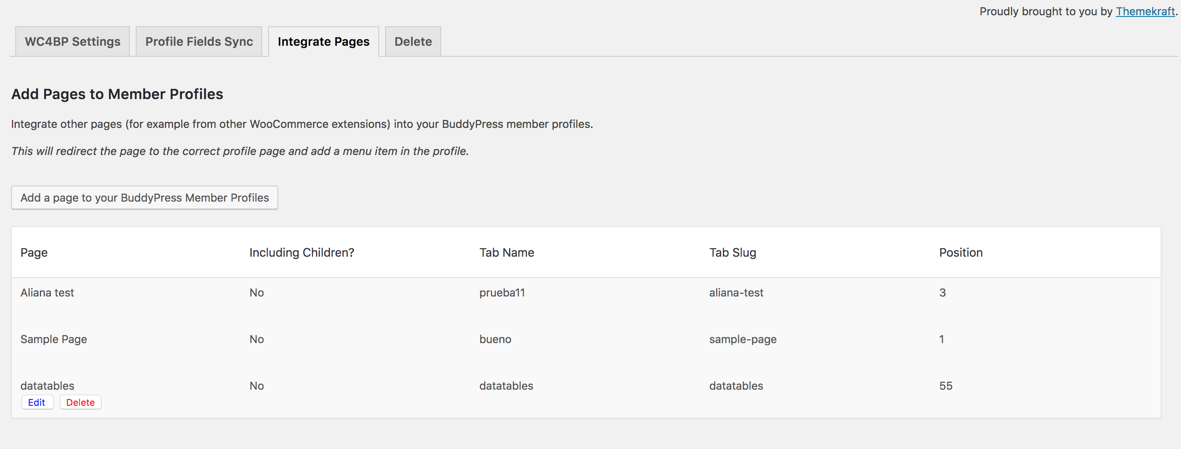Select the Integrate Pages tab
1181x449 pixels.
click(x=323, y=42)
